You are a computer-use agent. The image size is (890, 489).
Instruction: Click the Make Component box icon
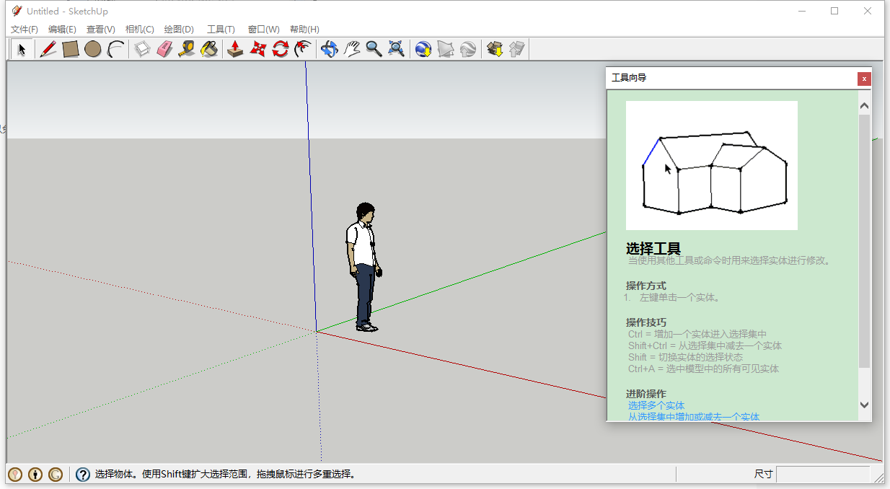click(143, 49)
